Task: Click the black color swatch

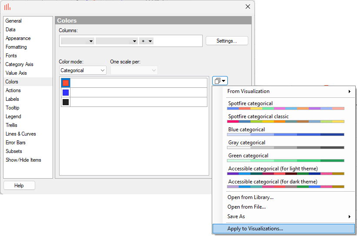Action: click(66, 102)
